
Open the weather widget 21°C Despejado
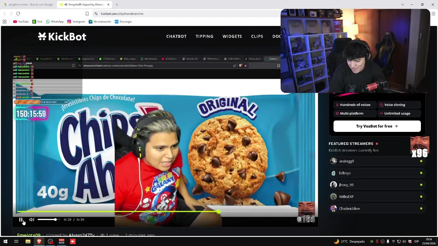(349, 242)
